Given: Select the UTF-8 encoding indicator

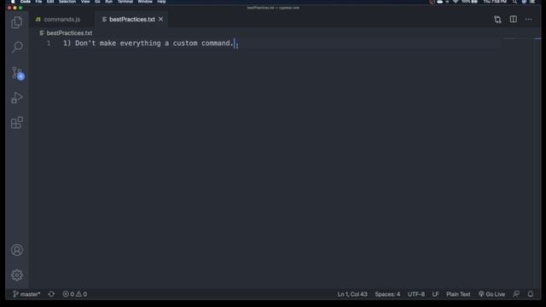Looking at the screenshot, I should click(x=416, y=294).
